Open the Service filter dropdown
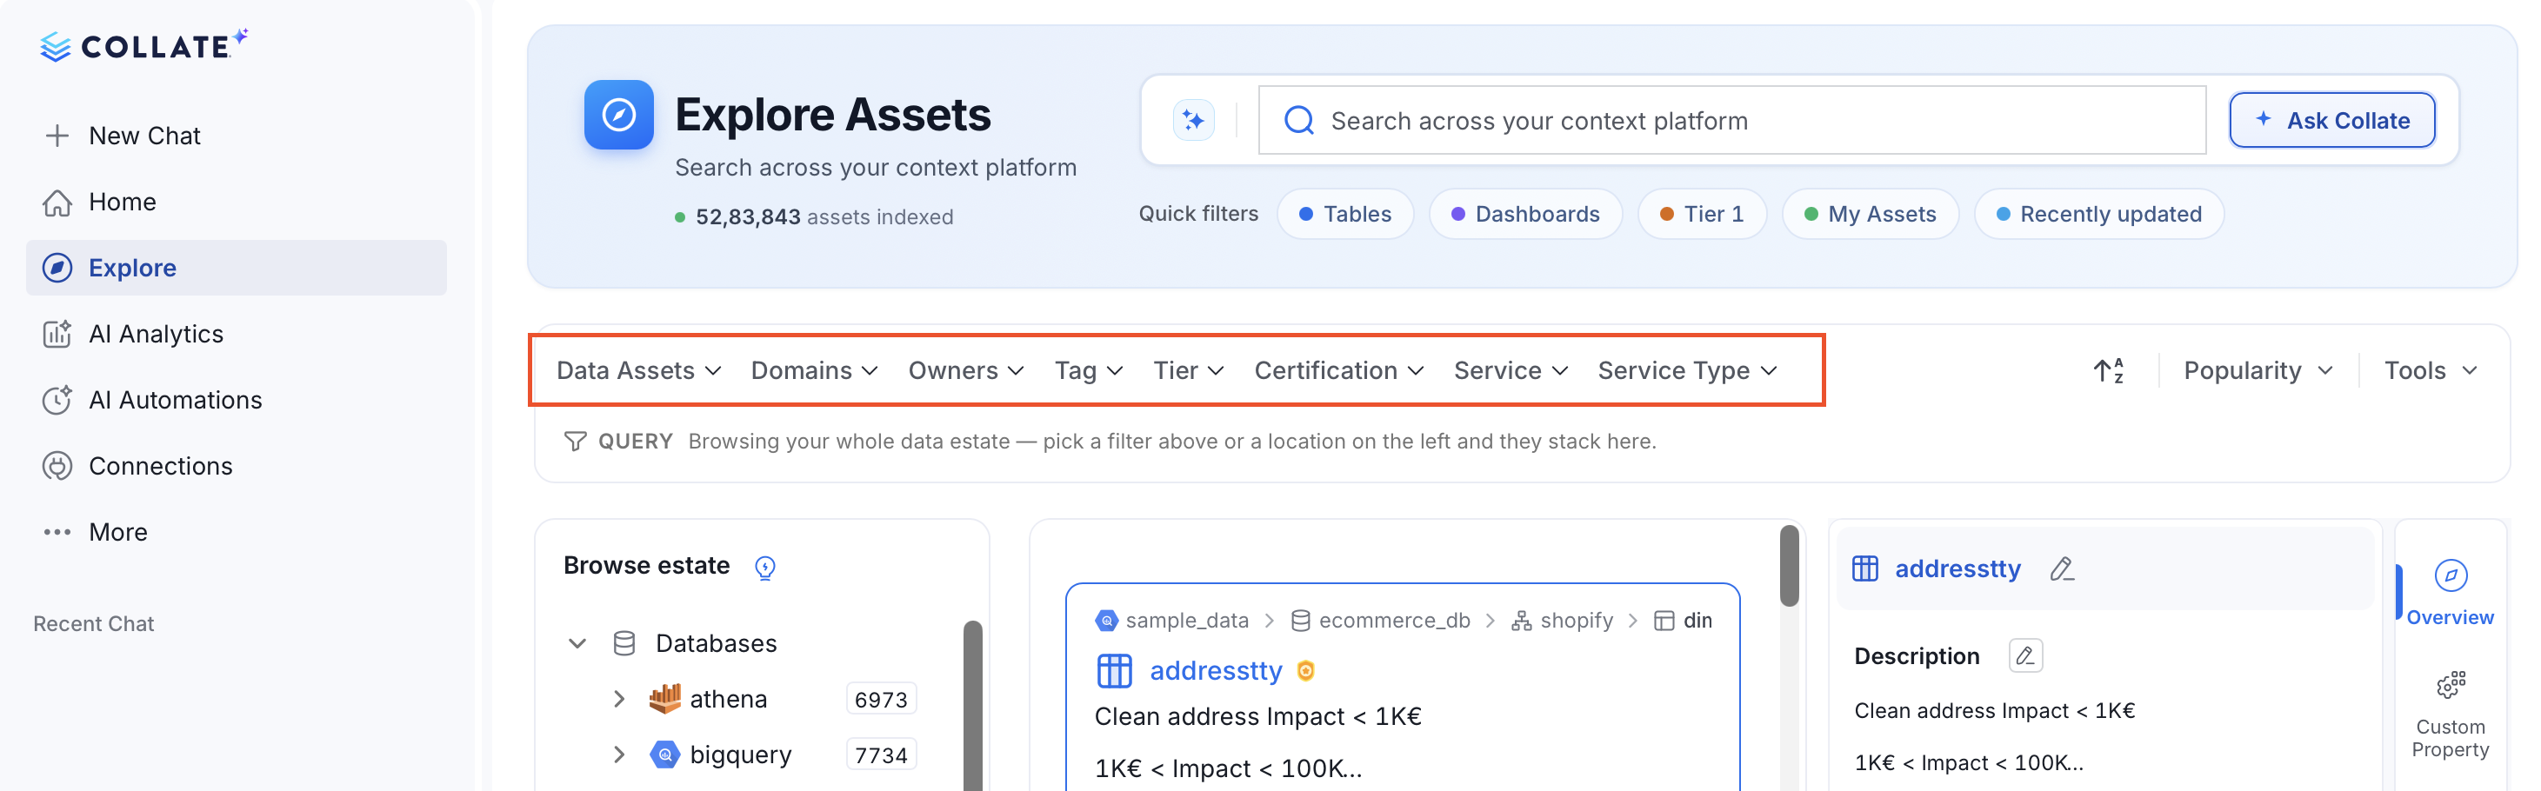2541x791 pixels. (x=1511, y=371)
